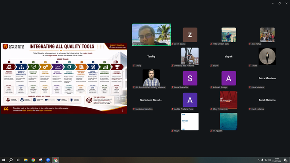Viewport: 290px width, 163px height.
Task: Click the active speaker's name label
Action: 138,44
